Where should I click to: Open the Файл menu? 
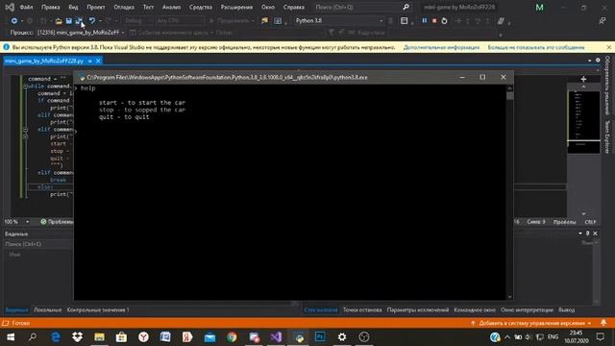(26, 7)
